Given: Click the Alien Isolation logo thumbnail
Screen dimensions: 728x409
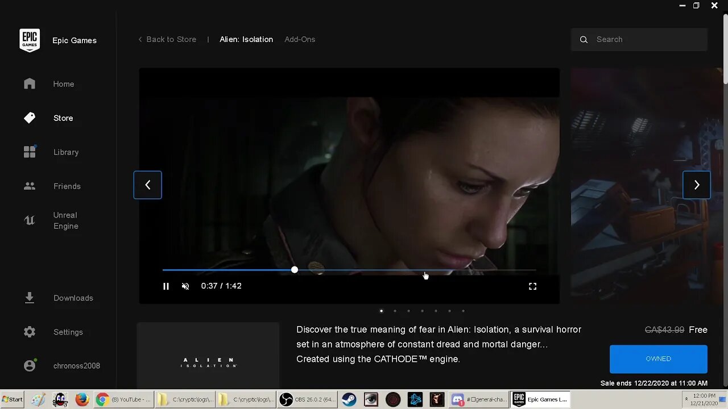Looking at the screenshot, I should click(208, 356).
